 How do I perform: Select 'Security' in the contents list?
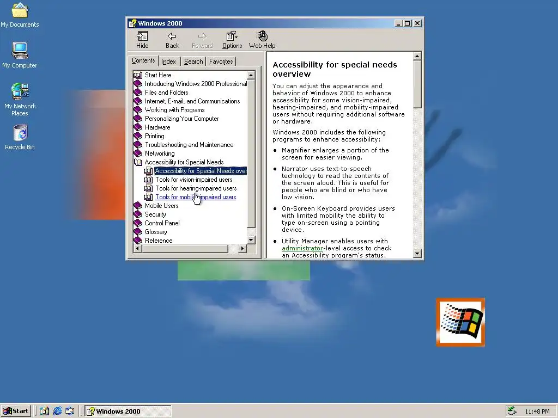pos(155,214)
